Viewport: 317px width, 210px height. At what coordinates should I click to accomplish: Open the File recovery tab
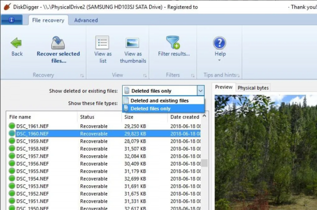click(48, 20)
